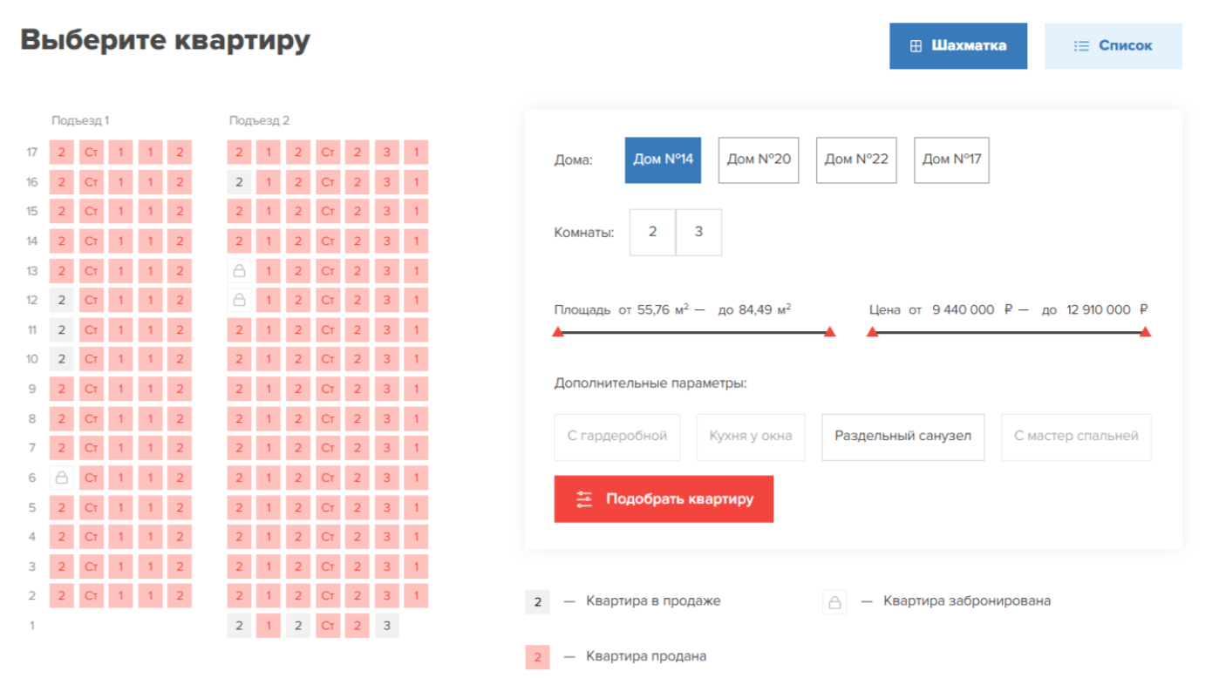Pick house Дом №17
Screen dimensions: 1212x678
pyautogui.click(x=950, y=159)
